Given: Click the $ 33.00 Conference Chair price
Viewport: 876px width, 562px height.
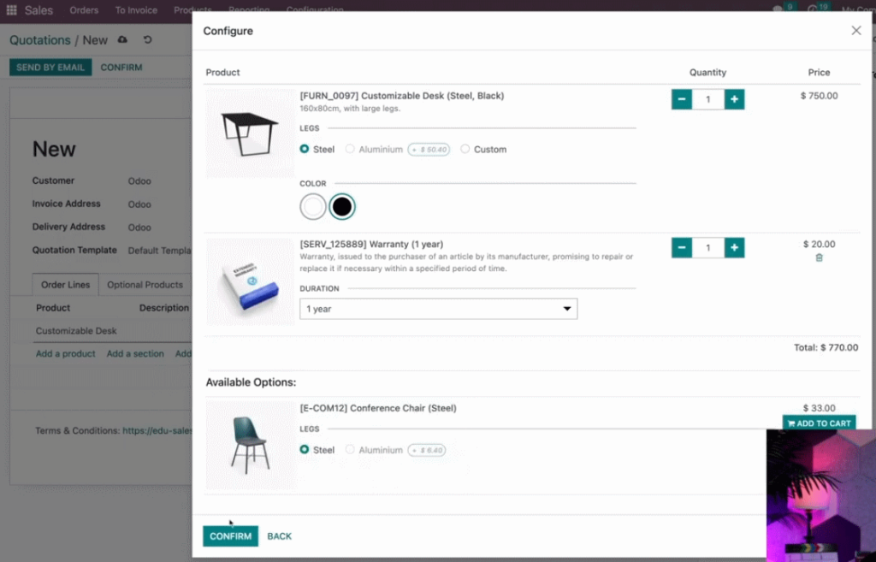Looking at the screenshot, I should [819, 408].
